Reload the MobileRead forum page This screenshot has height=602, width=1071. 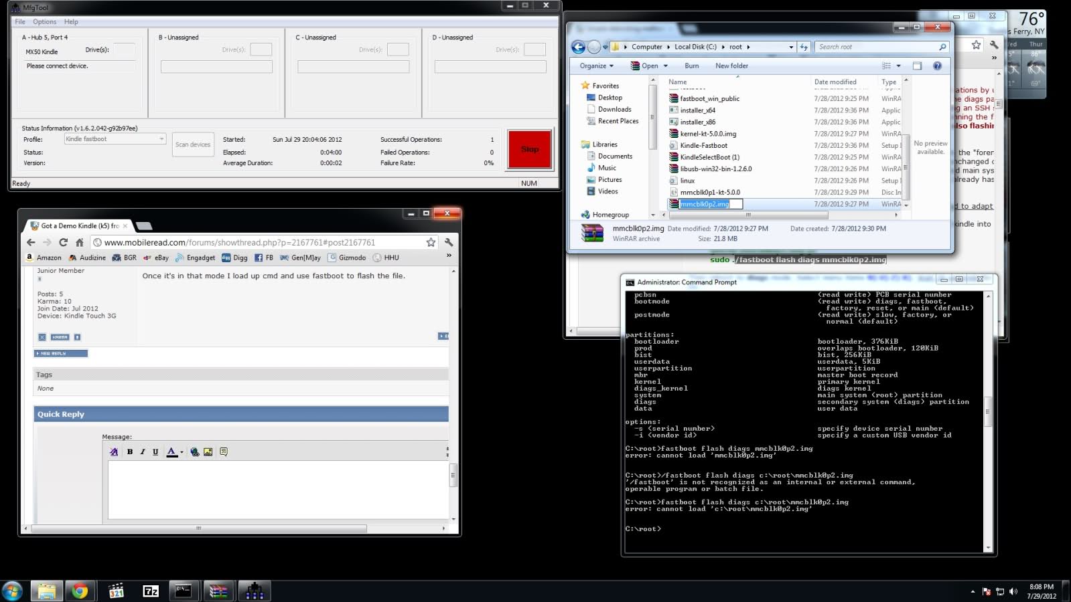(x=63, y=242)
